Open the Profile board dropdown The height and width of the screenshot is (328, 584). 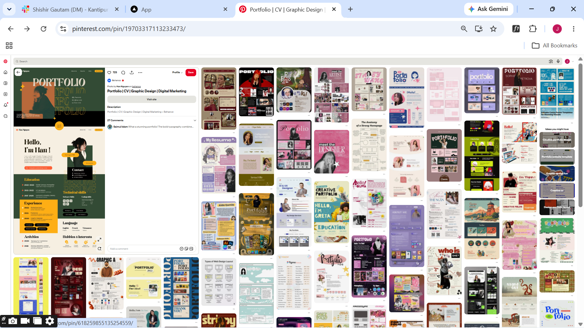pos(177,73)
